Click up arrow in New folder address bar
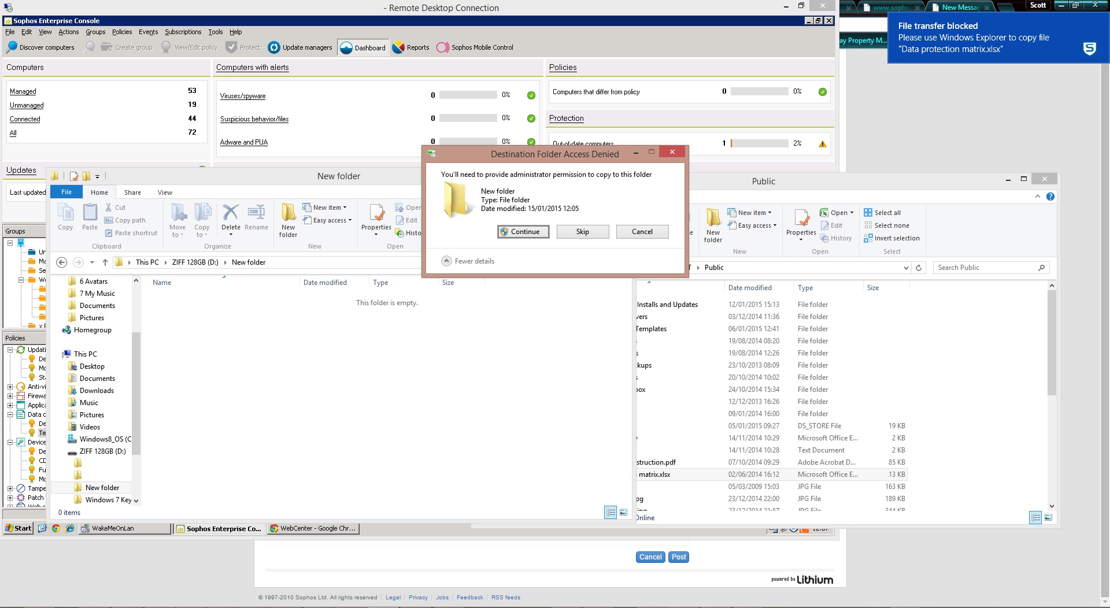This screenshot has height=608, width=1110. (105, 262)
